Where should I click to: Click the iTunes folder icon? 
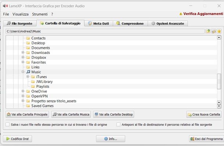pos(33,77)
